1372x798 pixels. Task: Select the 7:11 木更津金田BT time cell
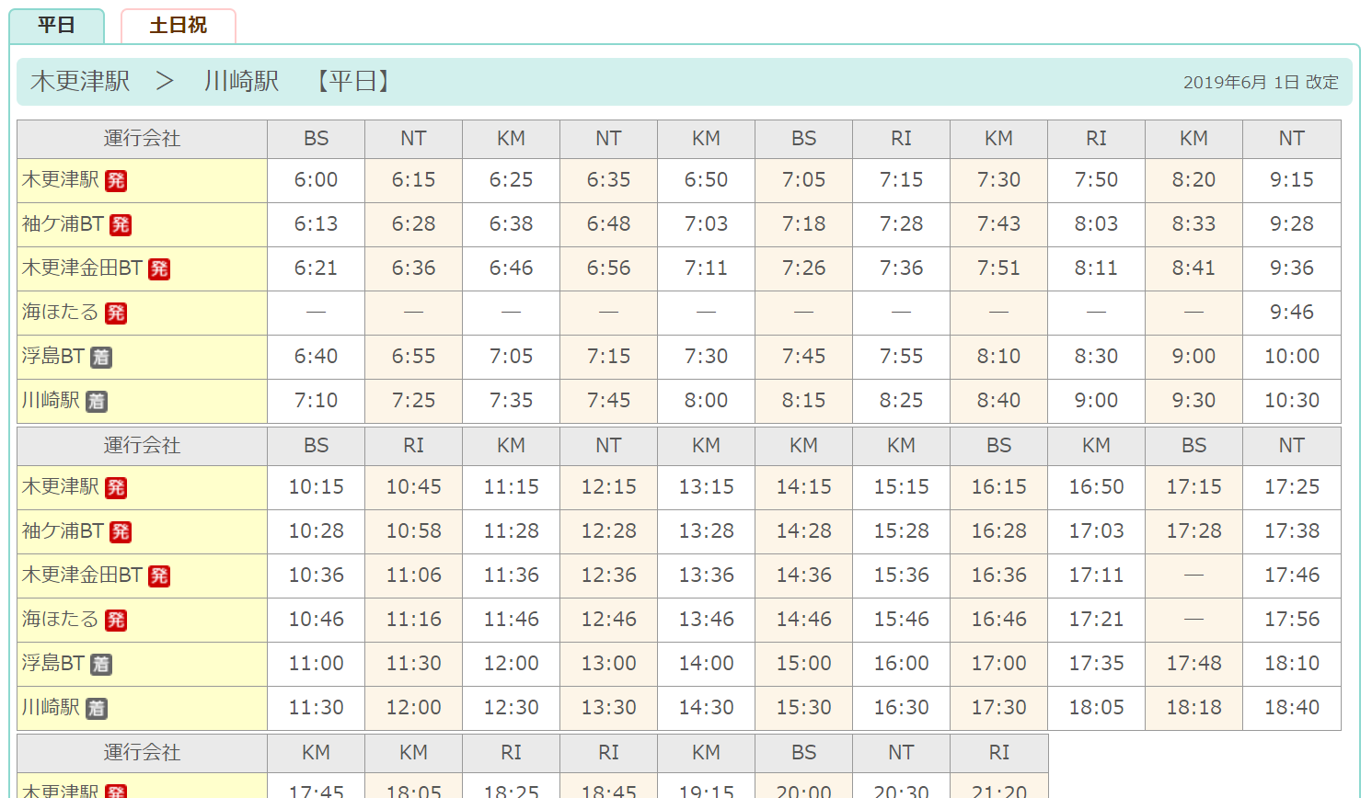(x=707, y=268)
